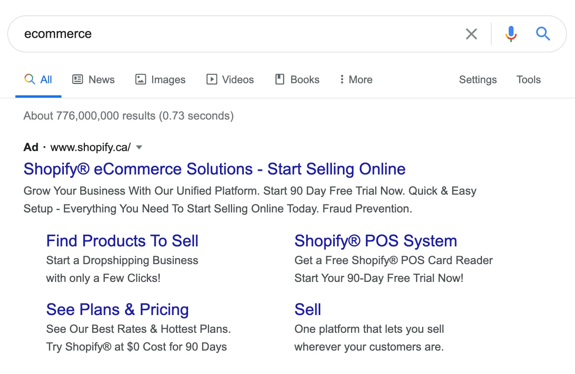Switch to the Videos tab
575x374 pixels.
[237, 79]
